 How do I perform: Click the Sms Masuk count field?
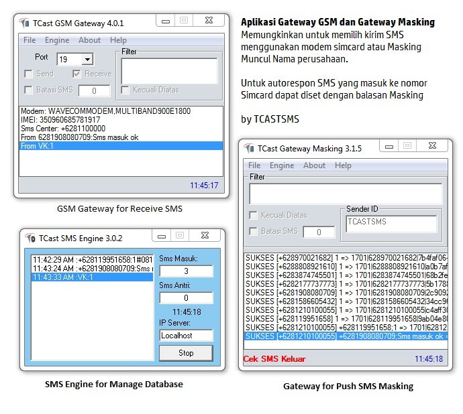click(x=186, y=271)
